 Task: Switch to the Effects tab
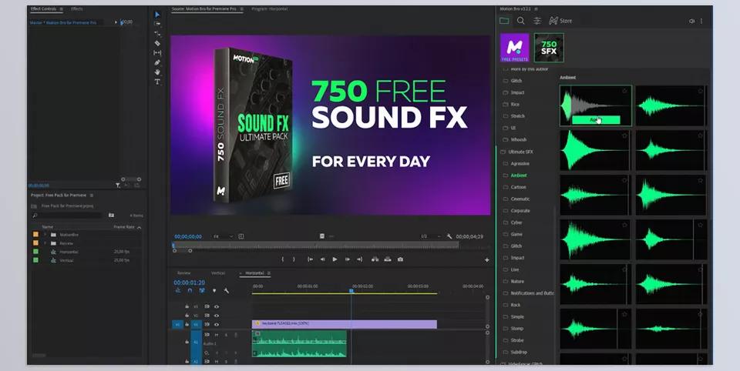point(77,9)
